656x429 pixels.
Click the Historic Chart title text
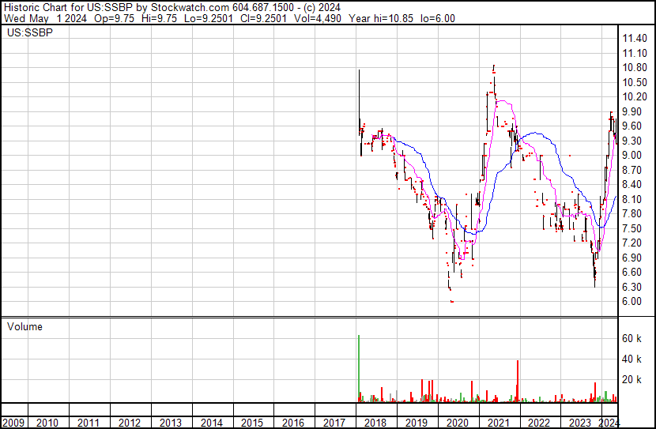tap(40, 7)
